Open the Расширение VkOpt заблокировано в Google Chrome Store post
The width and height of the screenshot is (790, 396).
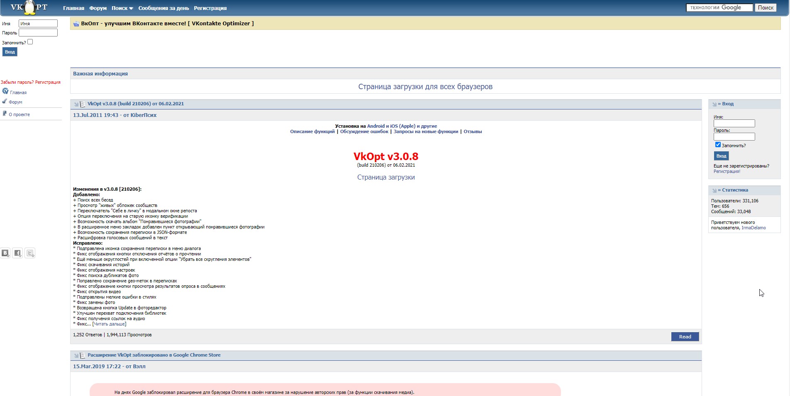point(154,355)
